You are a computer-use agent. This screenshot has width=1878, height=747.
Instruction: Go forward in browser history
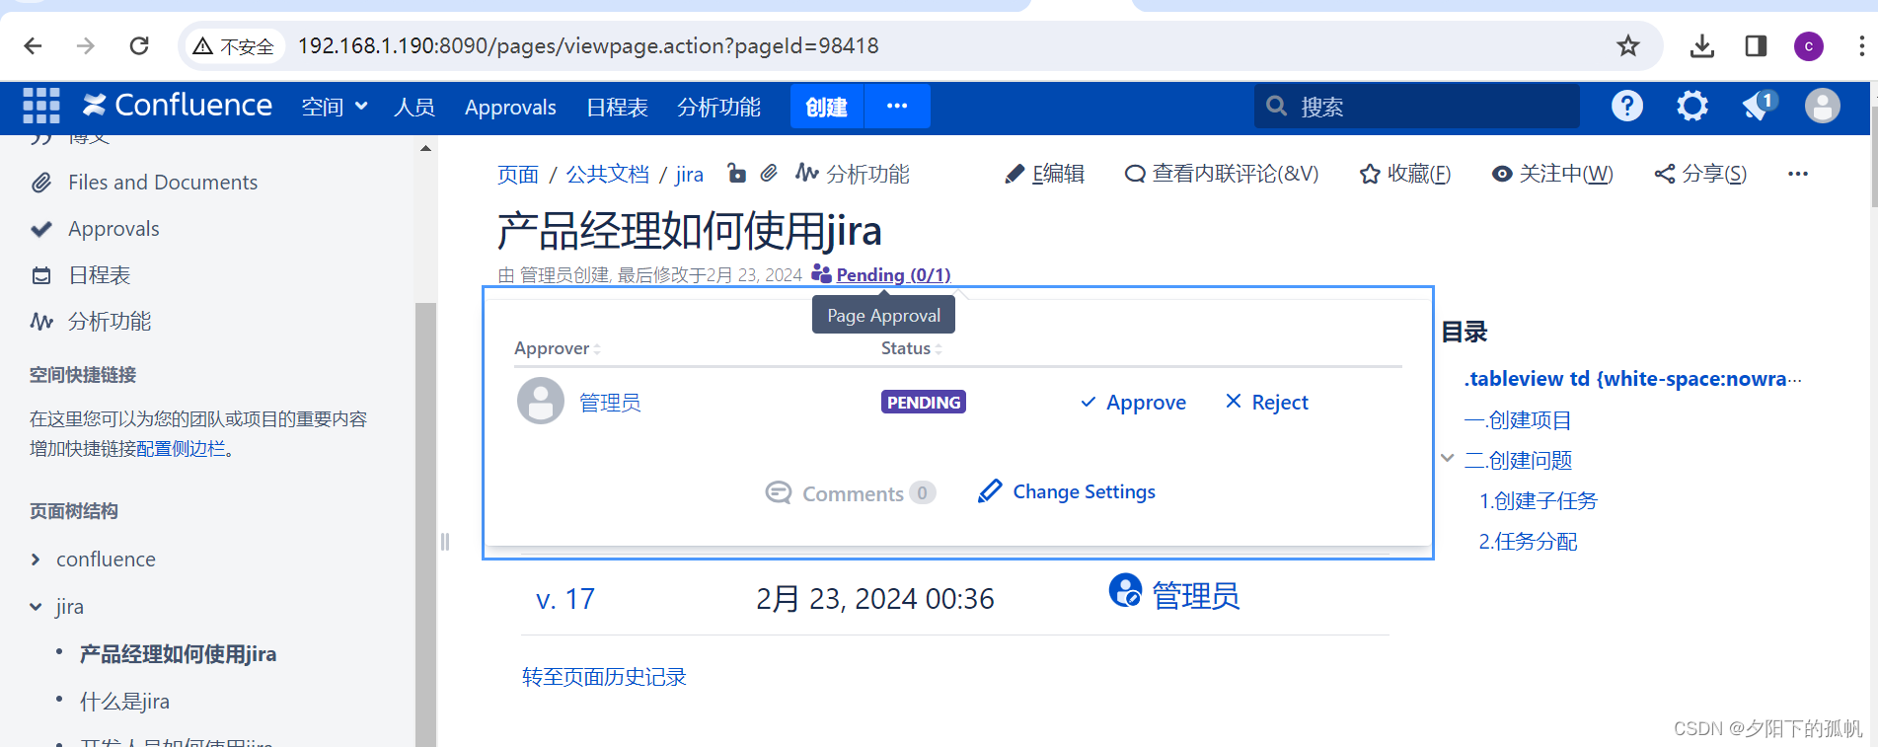click(86, 45)
